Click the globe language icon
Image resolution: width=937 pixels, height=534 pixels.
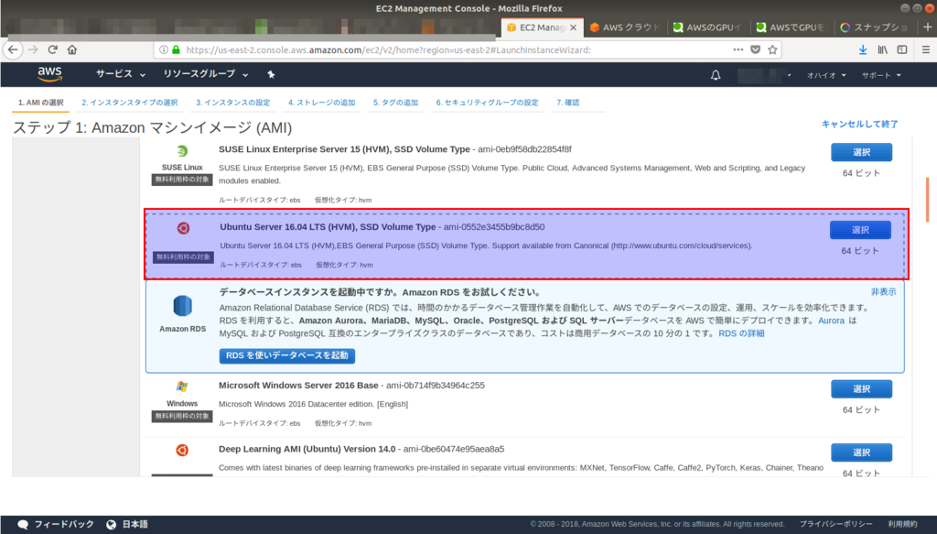(111, 525)
